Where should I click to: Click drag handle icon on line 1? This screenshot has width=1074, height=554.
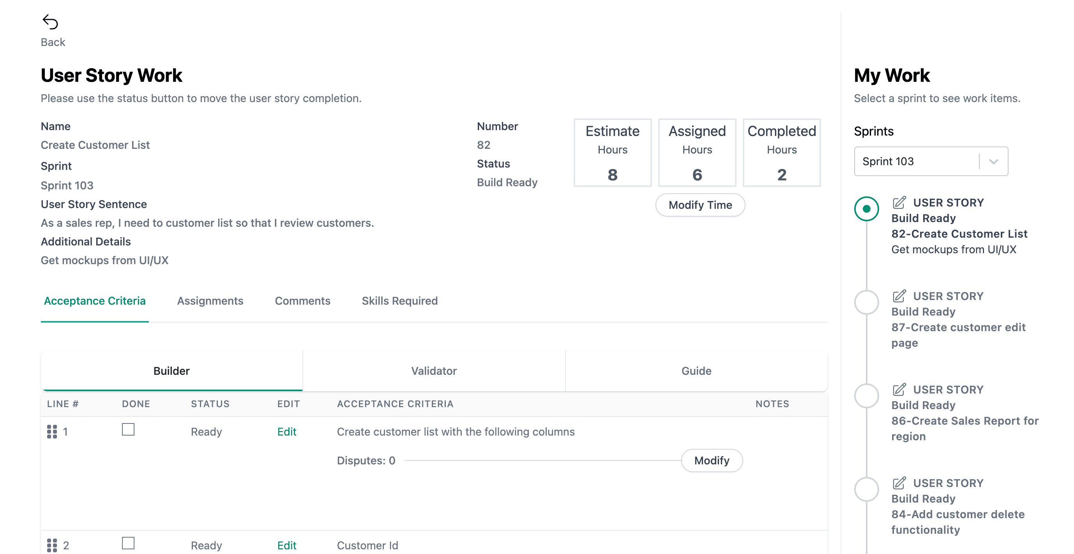tap(52, 431)
